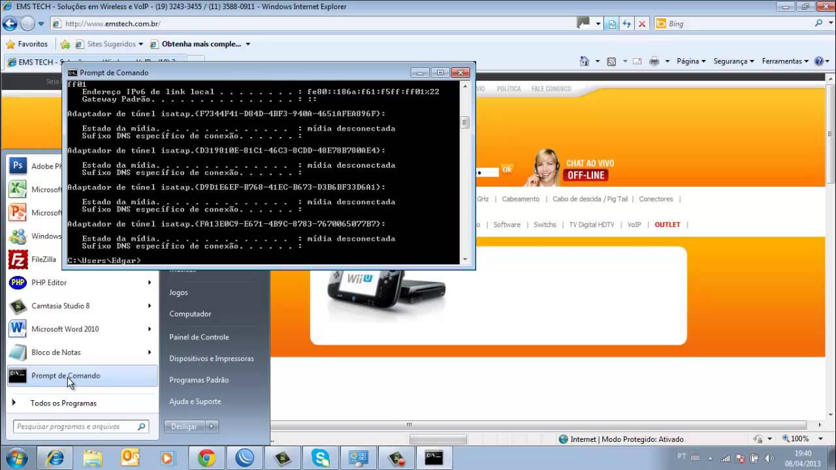Expand Camtasia Studio 8 jump list arrow
836x470 pixels.
[x=150, y=305]
